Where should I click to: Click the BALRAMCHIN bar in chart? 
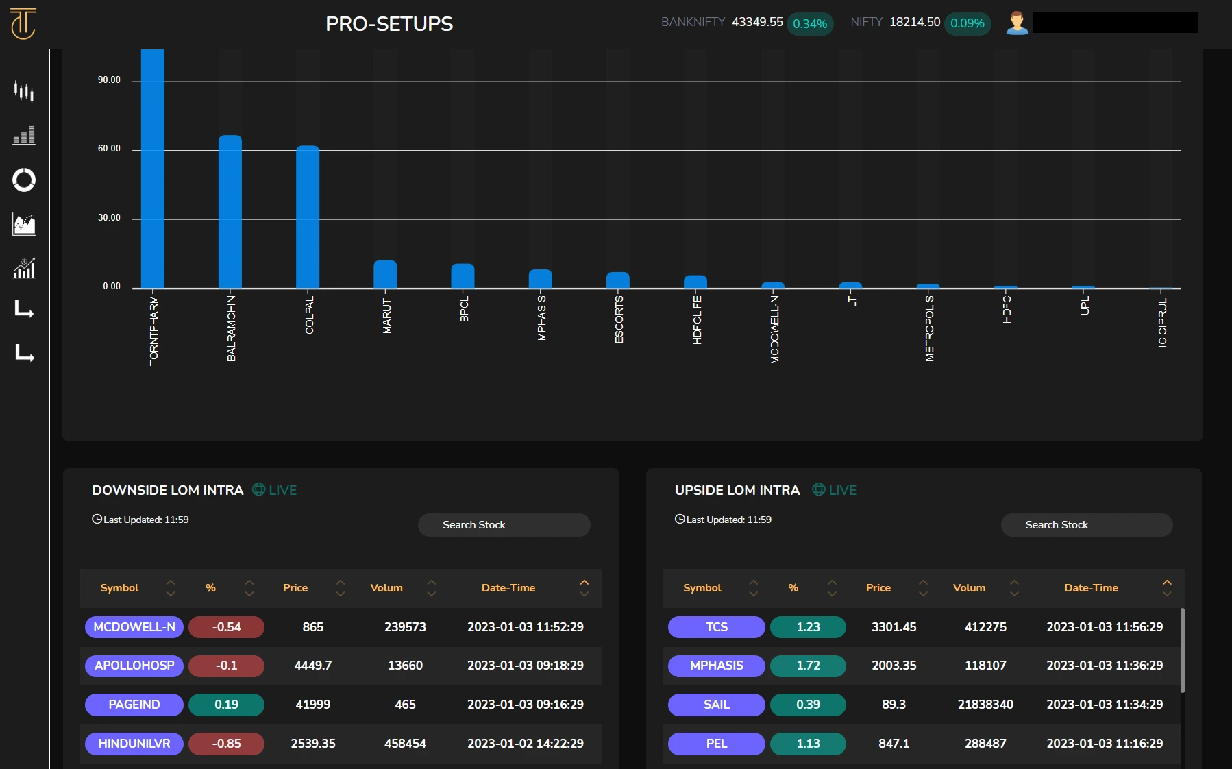[230, 211]
